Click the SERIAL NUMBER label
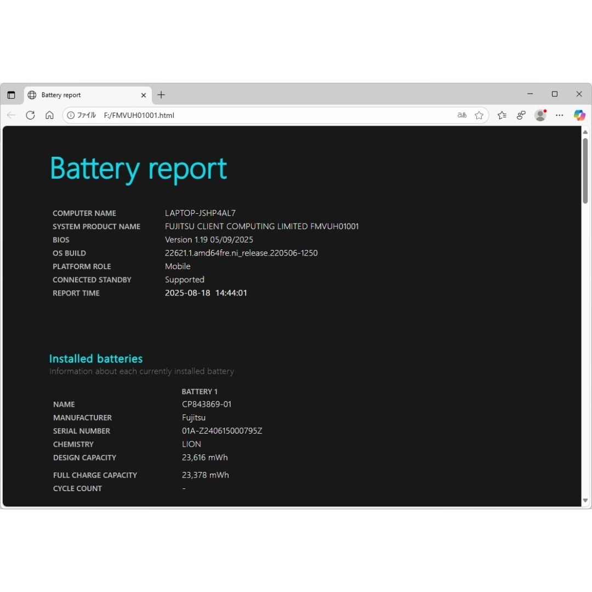This screenshot has width=592, height=592. [x=82, y=431]
